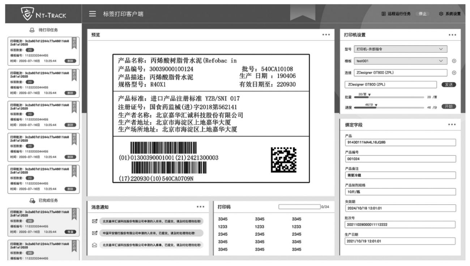Click the add icon beside 连接 field
Screen dimensions: 470x266
(x=454, y=72)
